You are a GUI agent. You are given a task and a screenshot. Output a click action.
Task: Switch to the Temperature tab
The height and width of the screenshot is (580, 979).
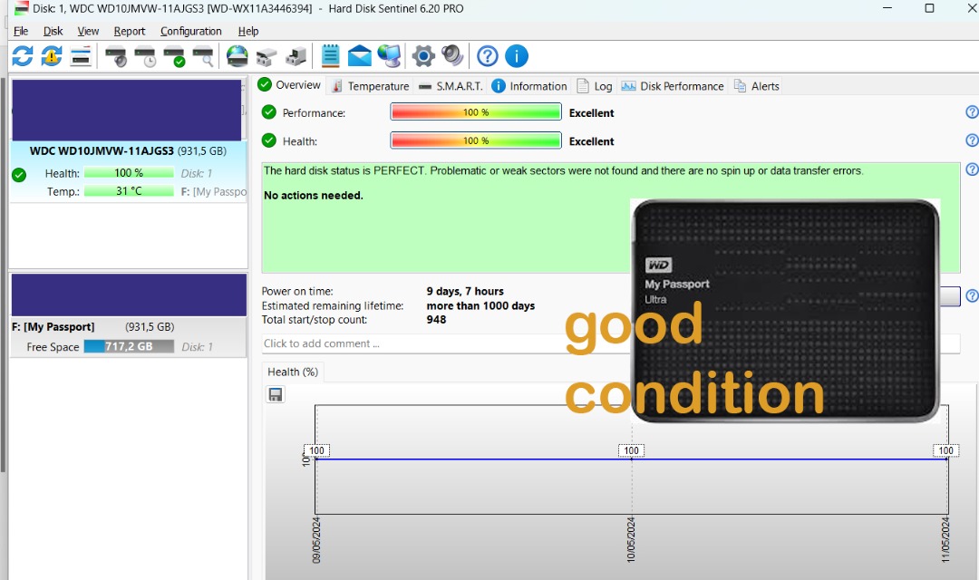coord(370,86)
